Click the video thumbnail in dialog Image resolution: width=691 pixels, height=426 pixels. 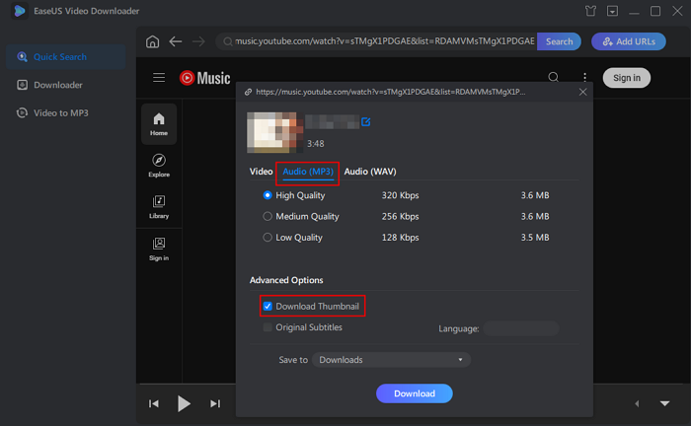point(275,132)
